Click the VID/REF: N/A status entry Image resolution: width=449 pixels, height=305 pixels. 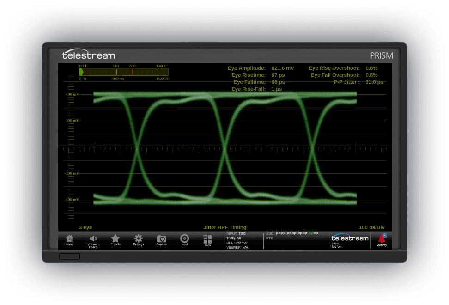[x=237, y=247]
